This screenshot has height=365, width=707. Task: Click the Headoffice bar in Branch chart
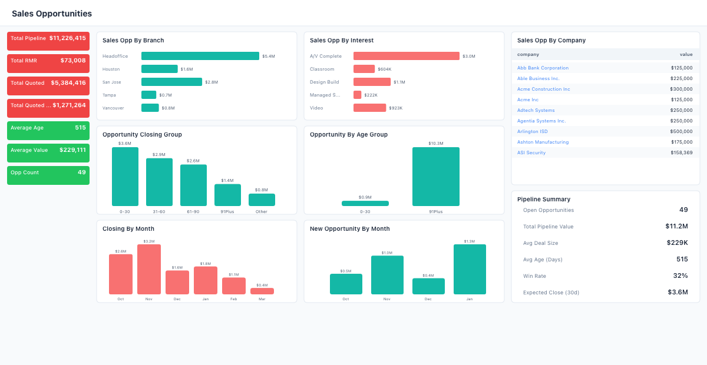200,56
